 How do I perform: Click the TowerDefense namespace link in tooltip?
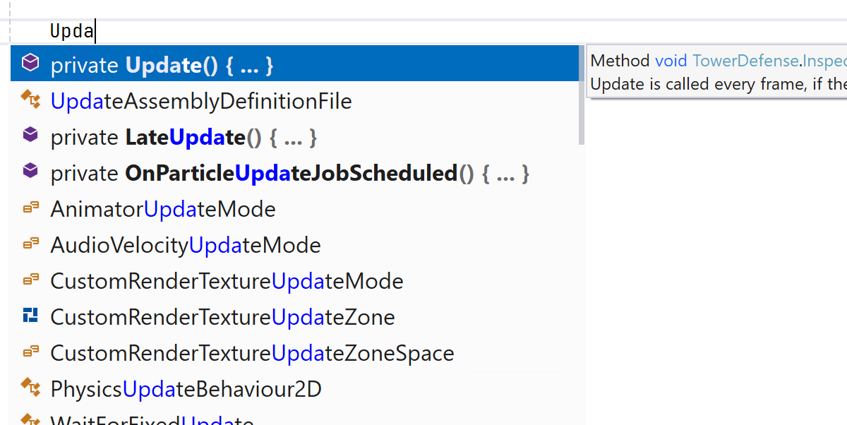tap(746, 61)
